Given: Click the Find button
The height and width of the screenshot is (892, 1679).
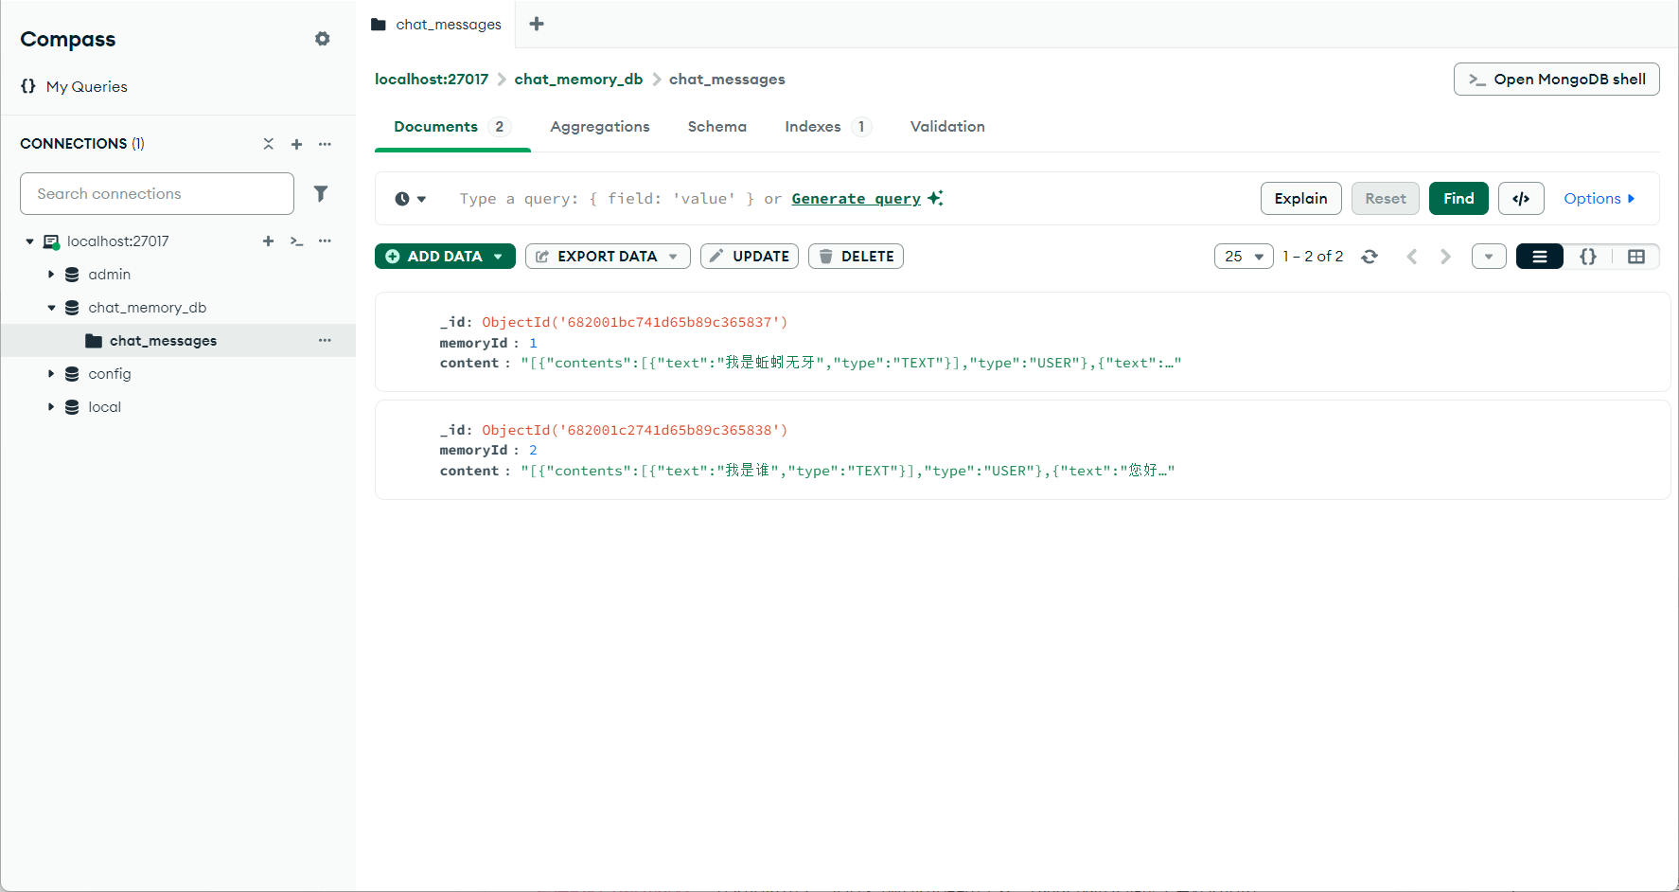Looking at the screenshot, I should [x=1458, y=198].
